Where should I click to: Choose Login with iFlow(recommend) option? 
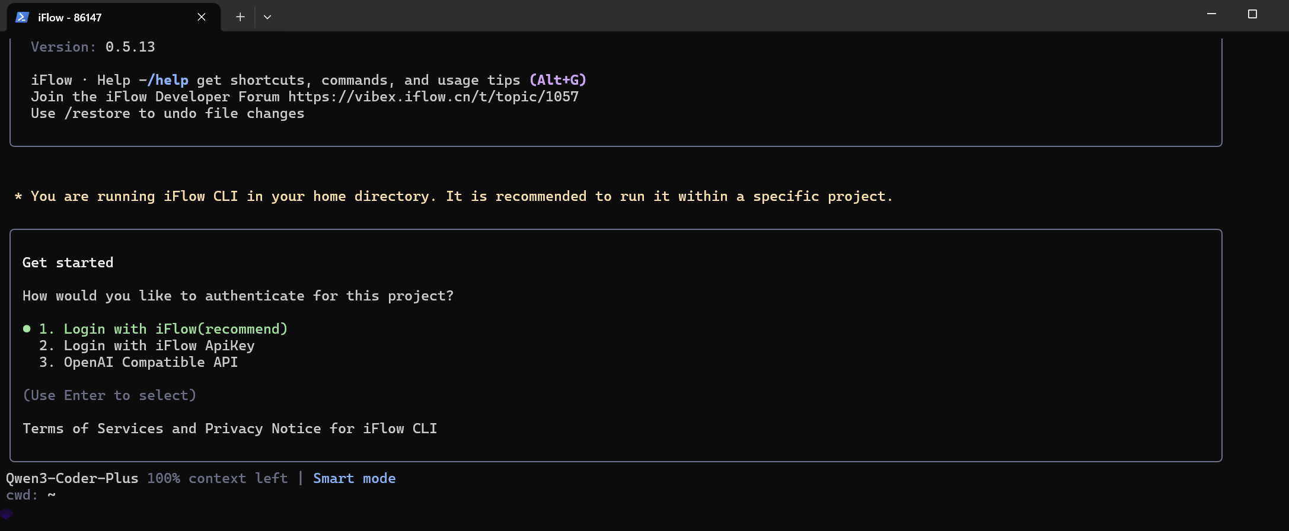point(176,329)
